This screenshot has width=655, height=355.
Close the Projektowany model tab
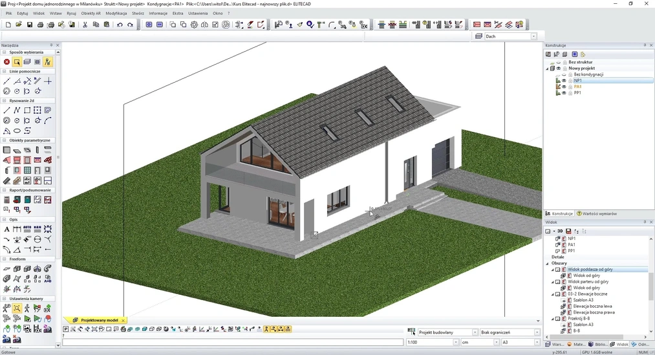[123, 320]
